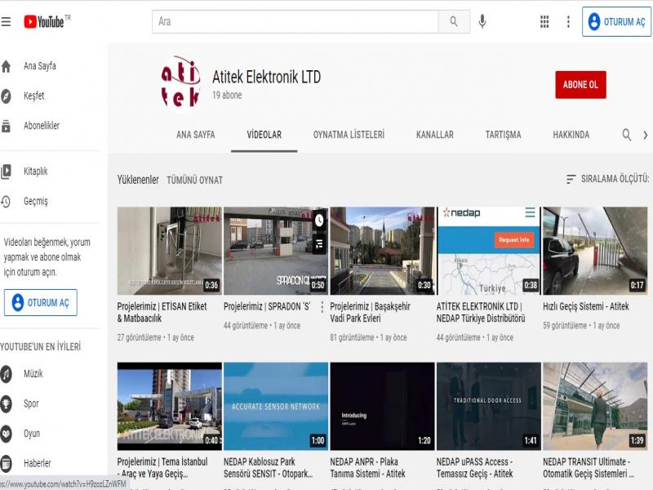Click the search magnifier button

point(454,21)
